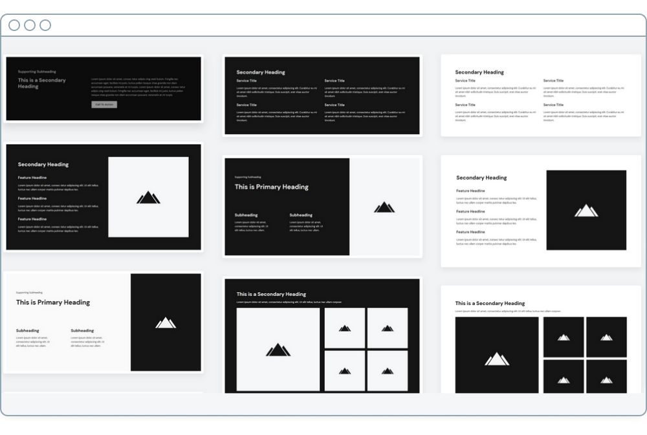Click the mountain icon in the light Primary Heading card

(x=166, y=322)
